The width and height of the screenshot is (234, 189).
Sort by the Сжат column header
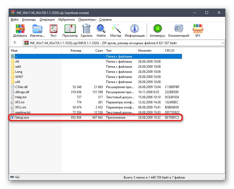click(x=93, y=50)
